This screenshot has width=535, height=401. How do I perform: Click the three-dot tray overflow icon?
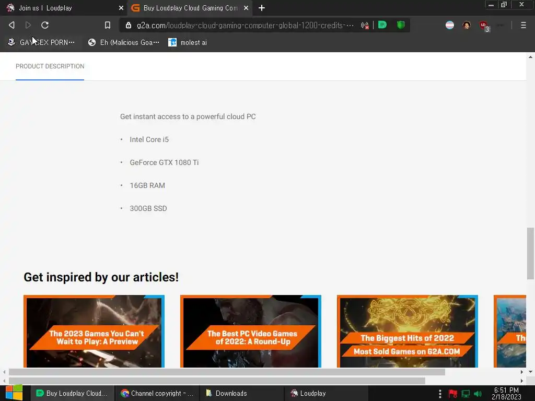point(440,394)
